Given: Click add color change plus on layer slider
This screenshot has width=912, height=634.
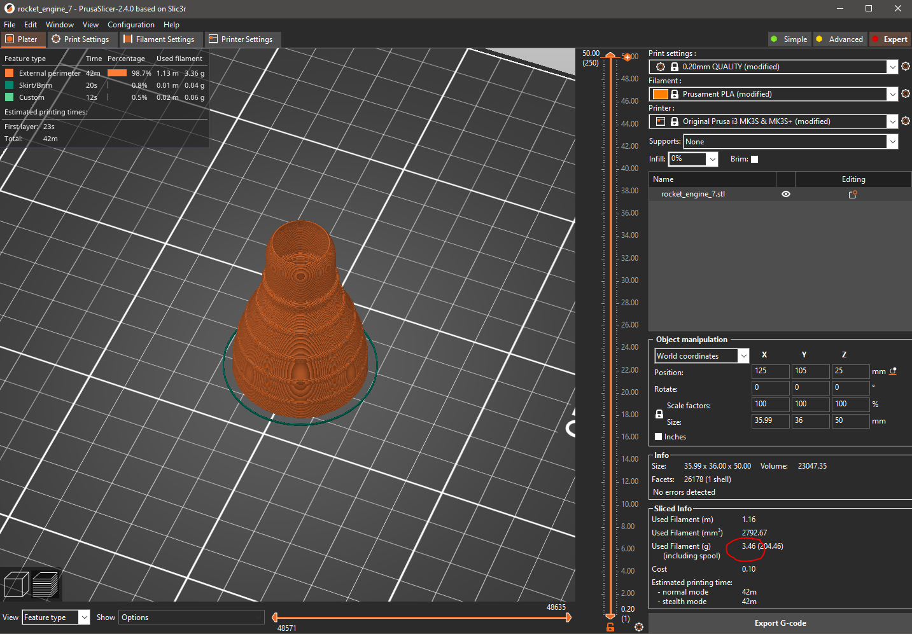Looking at the screenshot, I should (627, 57).
